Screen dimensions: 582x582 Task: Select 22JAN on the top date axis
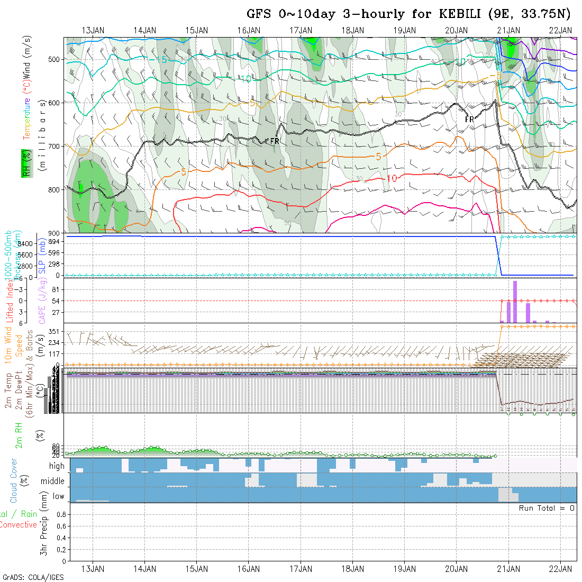pyautogui.click(x=560, y=30)
